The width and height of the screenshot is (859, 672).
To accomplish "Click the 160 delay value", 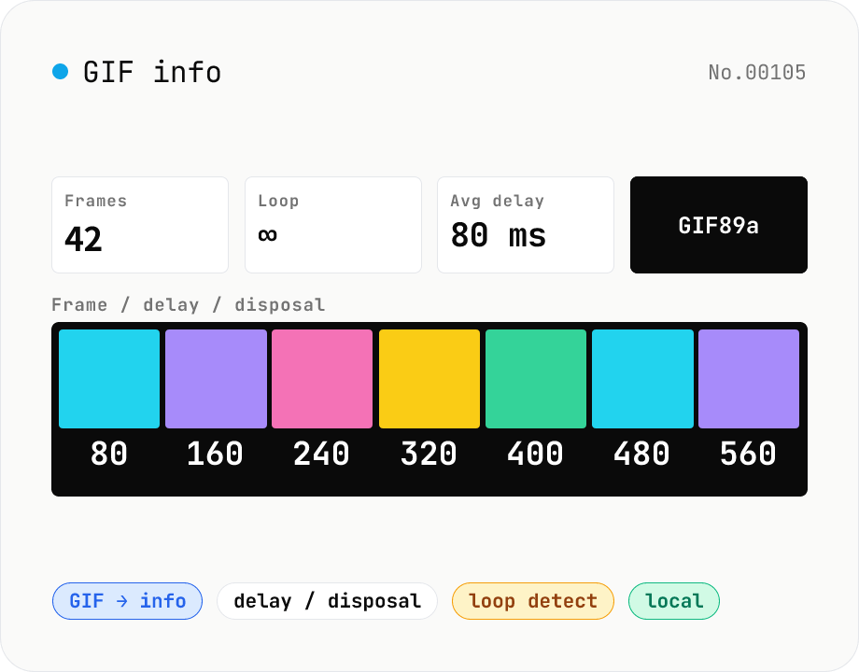I will pos(216,454).
